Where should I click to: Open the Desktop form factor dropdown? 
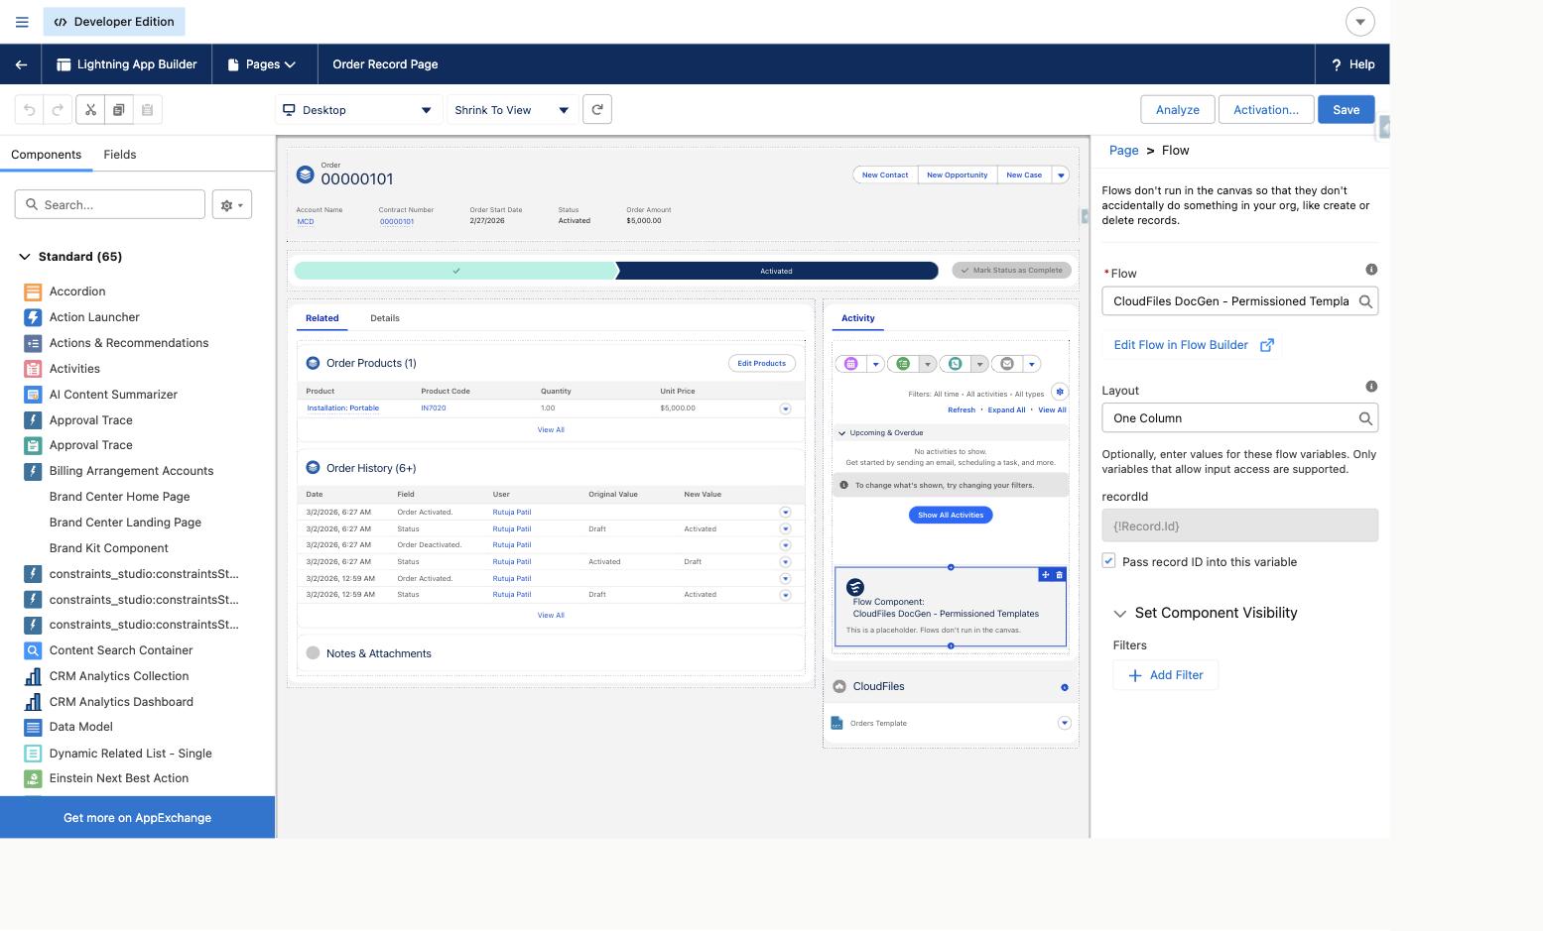[358, 110]
